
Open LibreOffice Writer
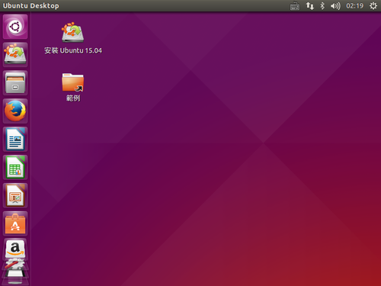[15, 140]
